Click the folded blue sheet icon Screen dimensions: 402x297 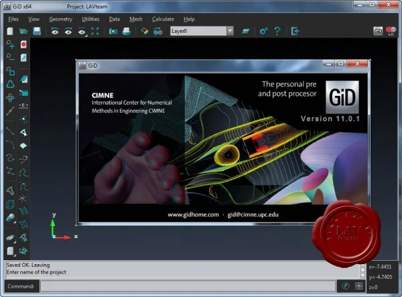(23, 79)
